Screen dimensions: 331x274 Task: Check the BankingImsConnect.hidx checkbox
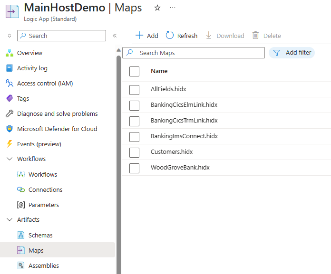(x=134, y=137)
